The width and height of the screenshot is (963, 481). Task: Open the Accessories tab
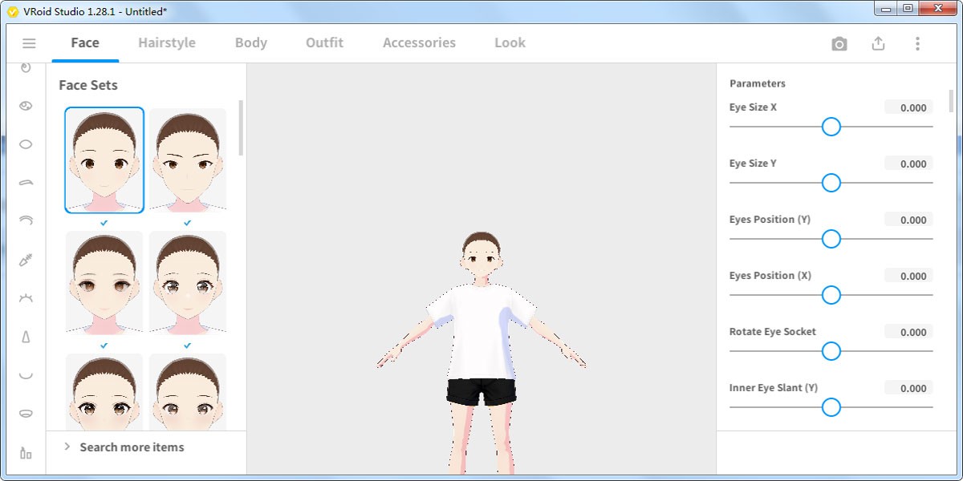click(x=418, y=42)
